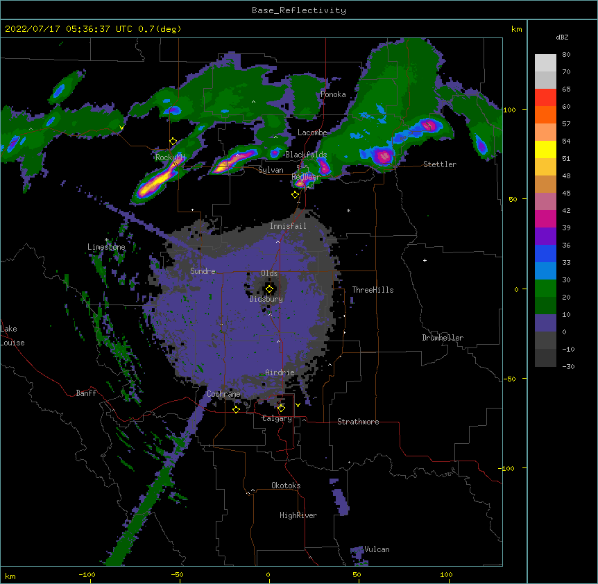Pick the orange legend swatch between 60 and 57
The height and width of the screenshot is (584, 598).
545,114
